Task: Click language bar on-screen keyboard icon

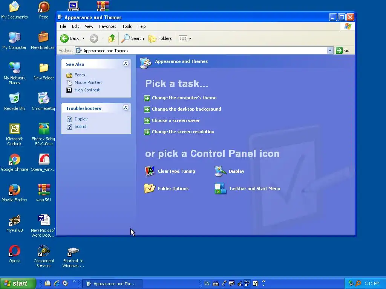Action: point(215,284)
